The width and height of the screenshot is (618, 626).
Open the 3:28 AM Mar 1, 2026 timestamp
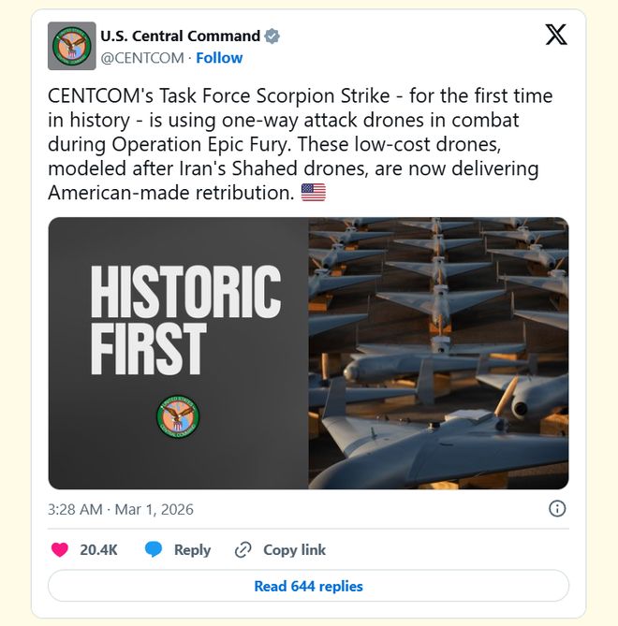click(x=121, y=510)
